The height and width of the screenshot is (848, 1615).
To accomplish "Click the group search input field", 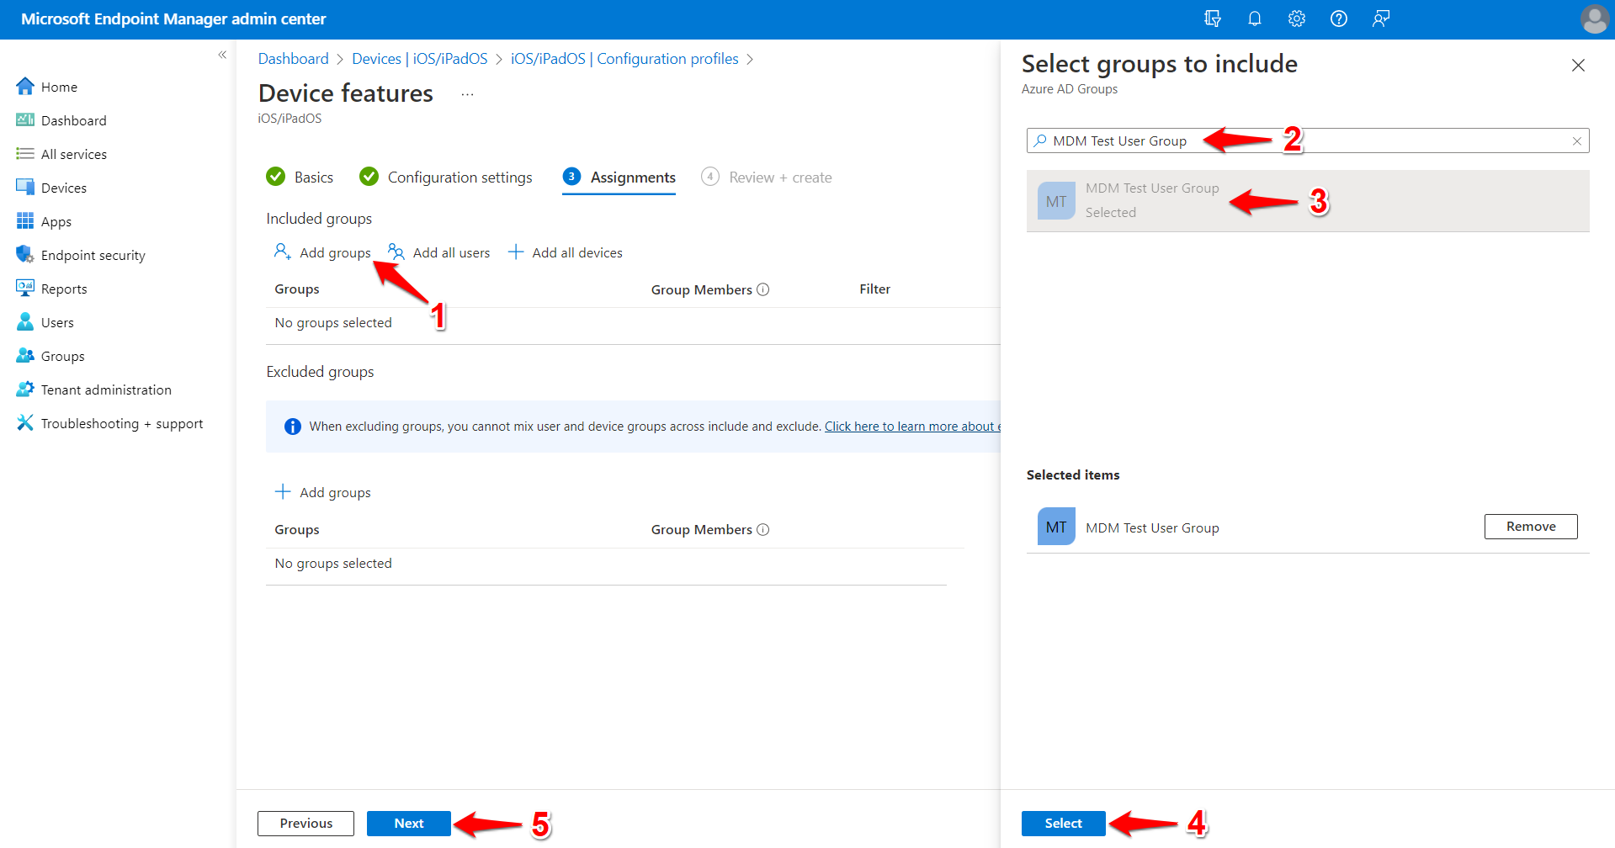I will [1307, 140].
